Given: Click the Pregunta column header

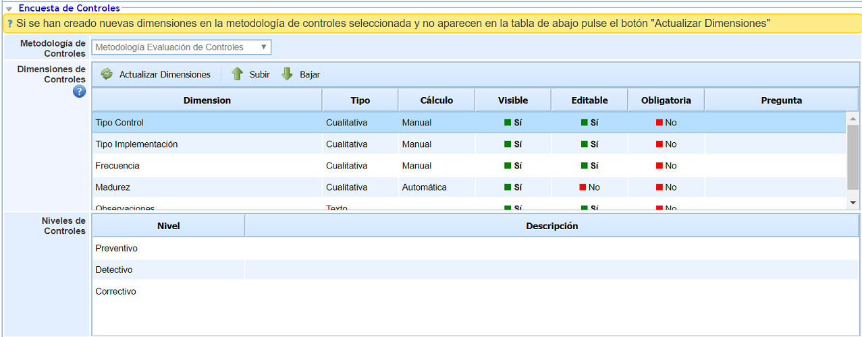Looking at the screenshot, I should 781,100.
